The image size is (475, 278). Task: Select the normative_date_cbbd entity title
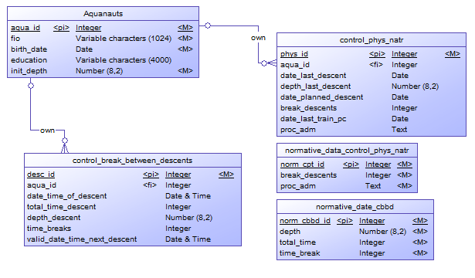355,207
